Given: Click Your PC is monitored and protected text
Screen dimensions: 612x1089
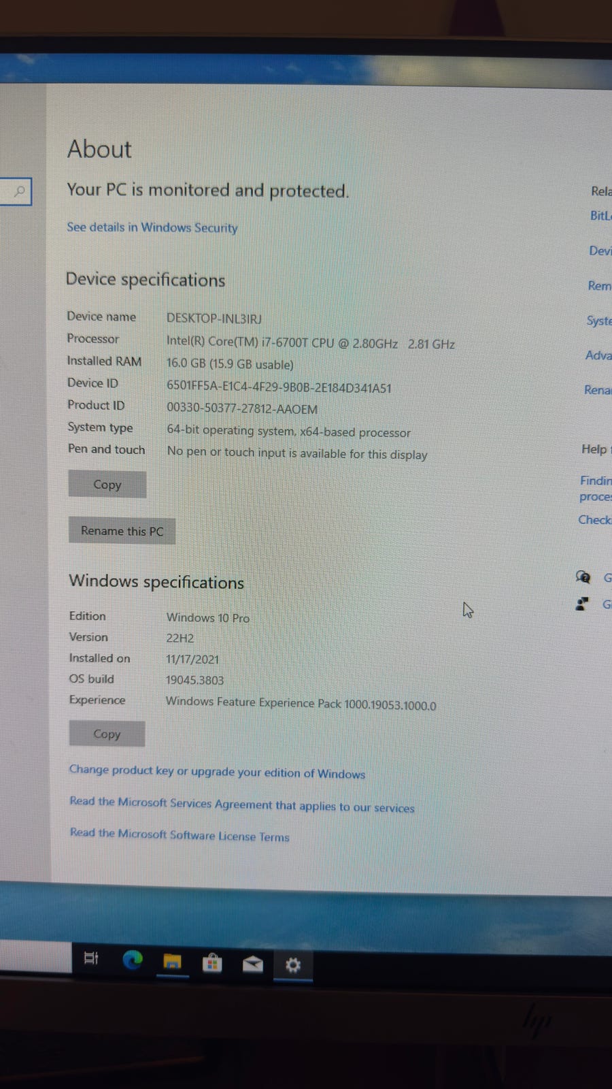Looking at the screenshot, I should coord(208,190).
